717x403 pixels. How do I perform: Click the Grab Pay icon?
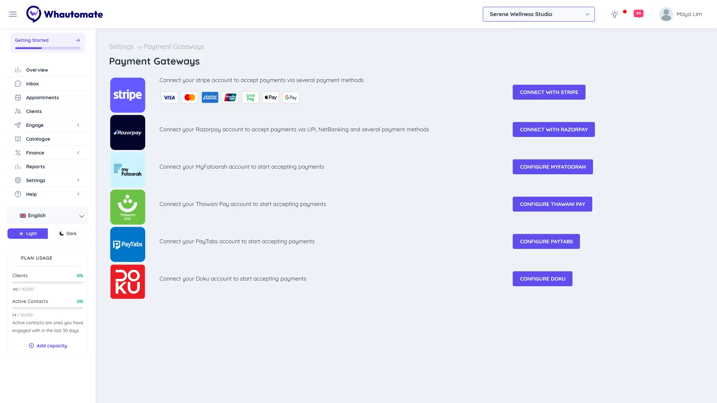point(250,97)
